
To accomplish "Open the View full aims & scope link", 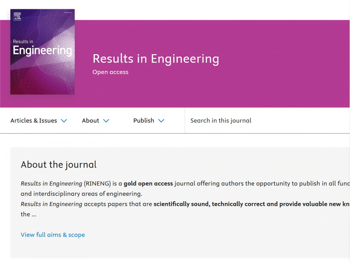I will pos(53,235).
